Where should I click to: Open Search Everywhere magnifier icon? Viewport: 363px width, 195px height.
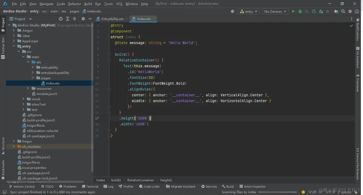click(x=343, y=11)
